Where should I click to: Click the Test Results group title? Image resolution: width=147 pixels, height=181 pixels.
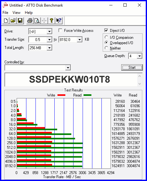(73, 90)
